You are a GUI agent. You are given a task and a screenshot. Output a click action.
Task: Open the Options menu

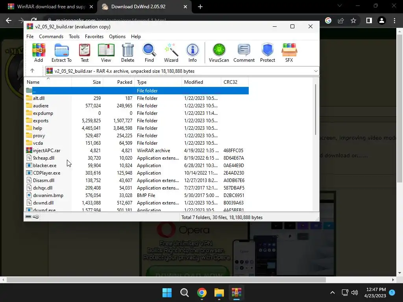click(x=117, y=37)
